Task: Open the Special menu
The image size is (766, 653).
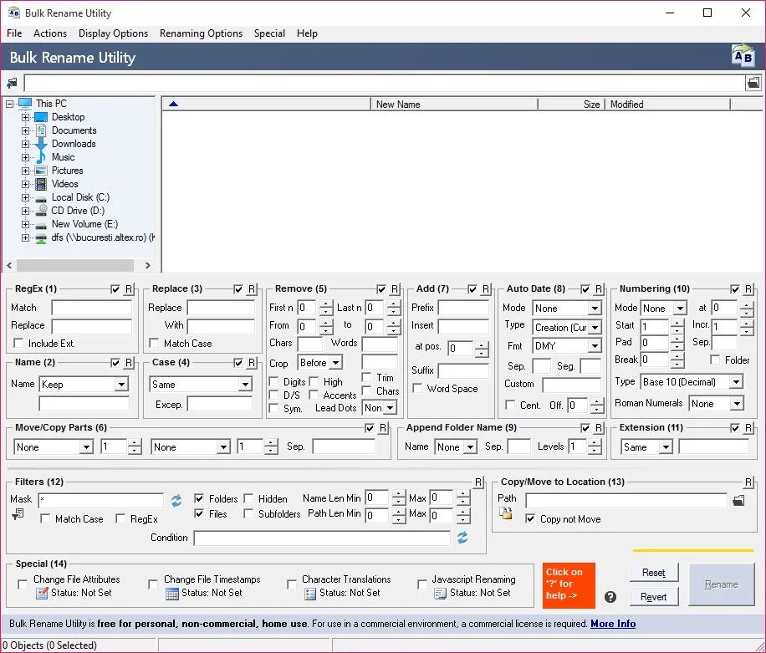Action: point(269,33)
